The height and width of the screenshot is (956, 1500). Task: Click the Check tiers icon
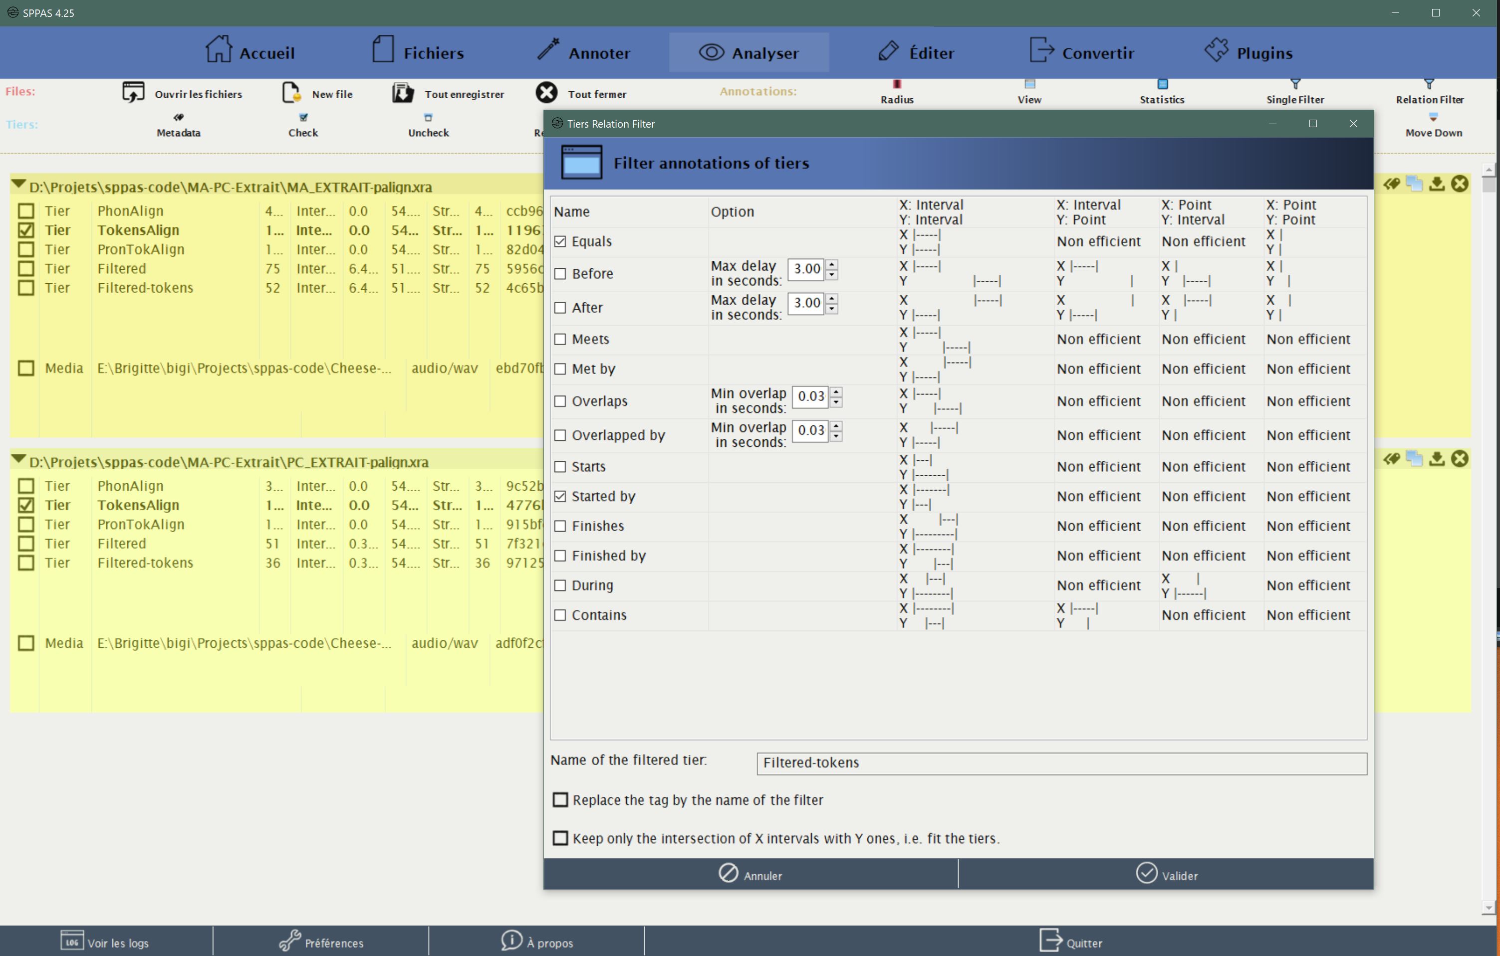pos(303,117)
